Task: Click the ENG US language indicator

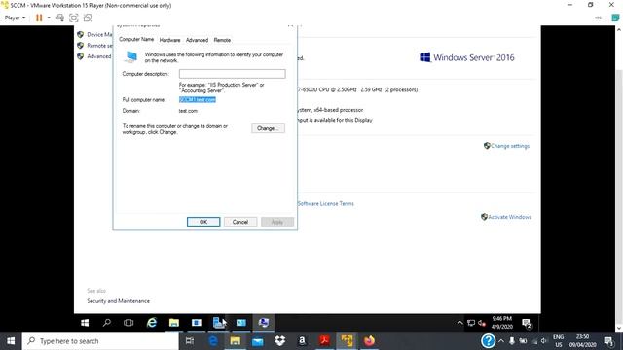Action: pos(558,341)
